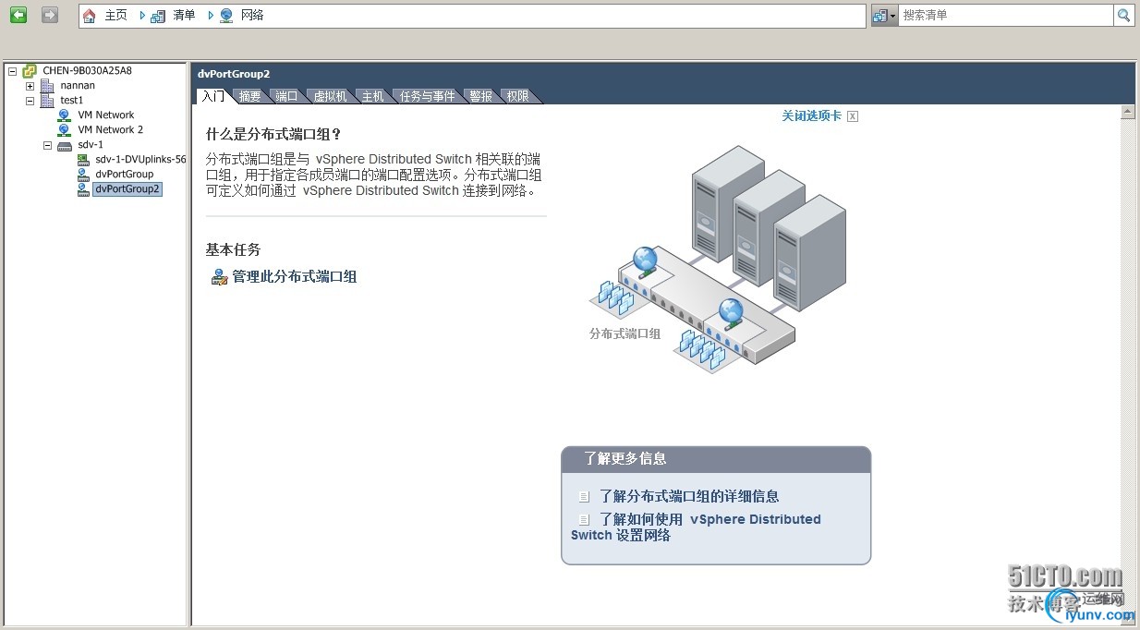Screen dimensions: 1140x630
Task: Switch to the 警报 tab
Action: tap(480, 96)
